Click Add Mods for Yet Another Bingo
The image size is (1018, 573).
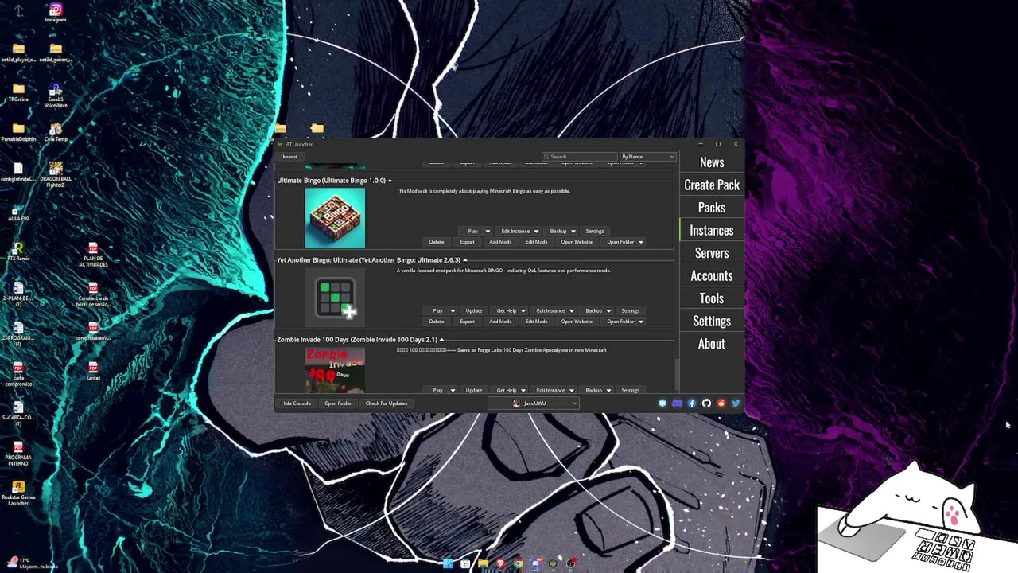500,322
